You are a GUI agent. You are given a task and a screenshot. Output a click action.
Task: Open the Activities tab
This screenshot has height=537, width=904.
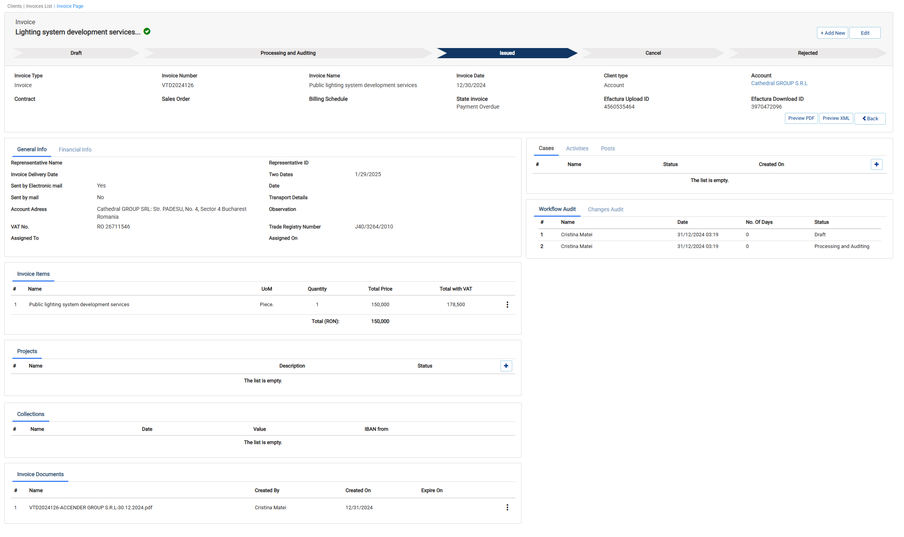tap(577, 148)
